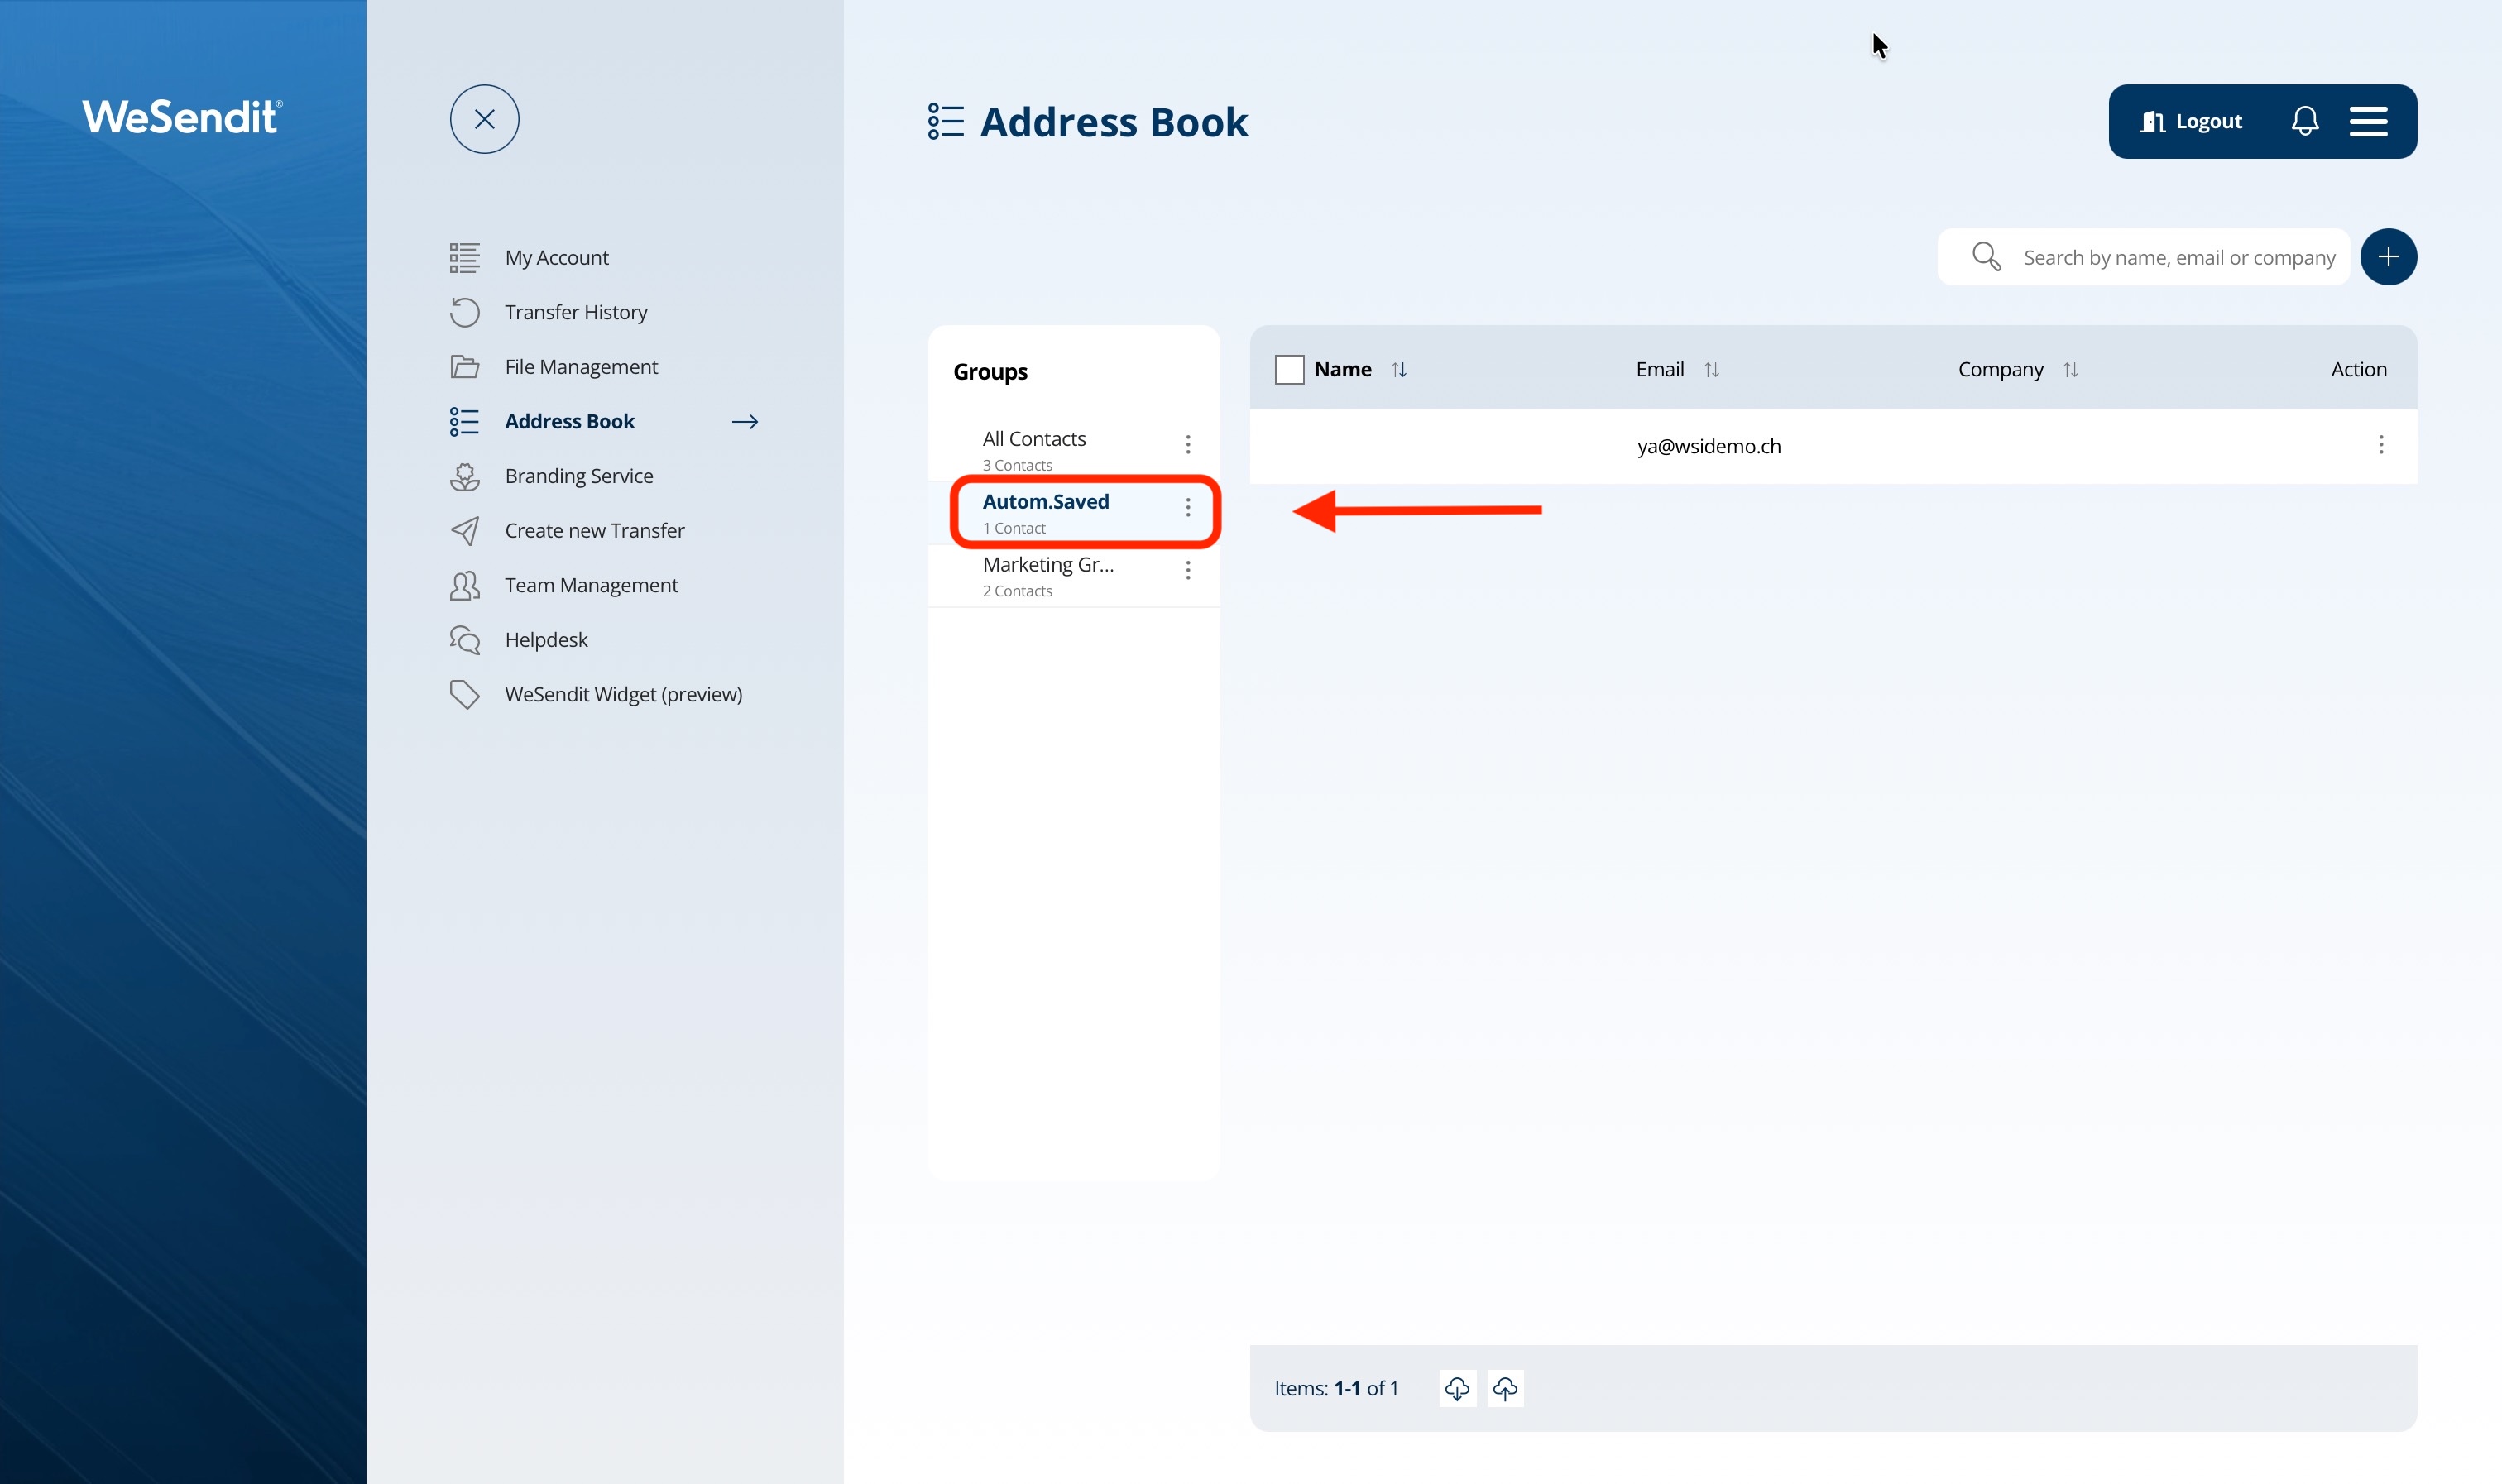
Task: Open Marketing Gr... group three-dot menu
Action: tap(1188, 570)
